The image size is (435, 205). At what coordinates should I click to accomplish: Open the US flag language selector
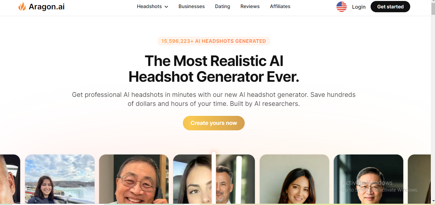tap(342, 7)
